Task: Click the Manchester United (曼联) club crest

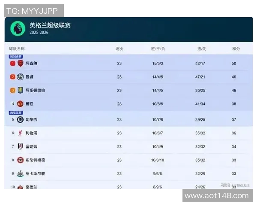Action: pos(20,104)
